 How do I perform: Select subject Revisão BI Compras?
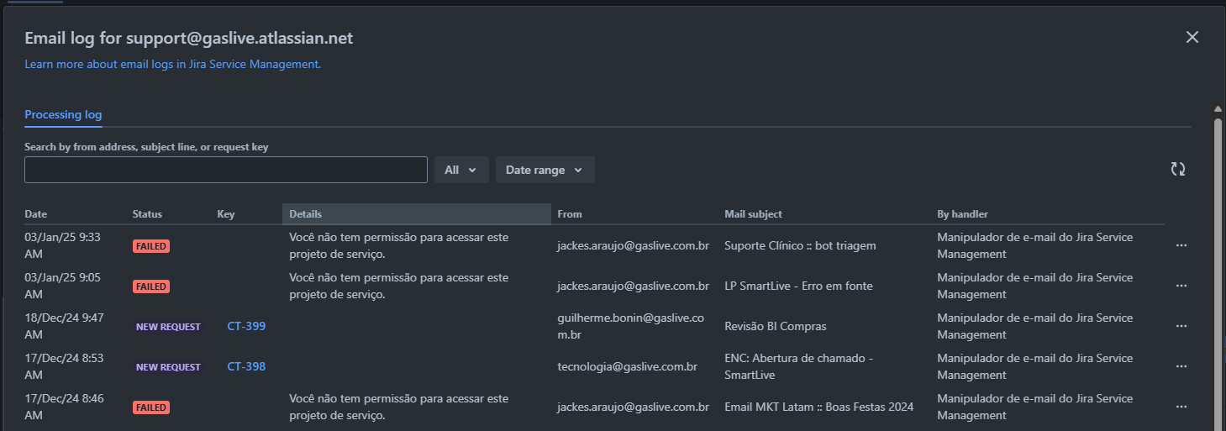776,326
